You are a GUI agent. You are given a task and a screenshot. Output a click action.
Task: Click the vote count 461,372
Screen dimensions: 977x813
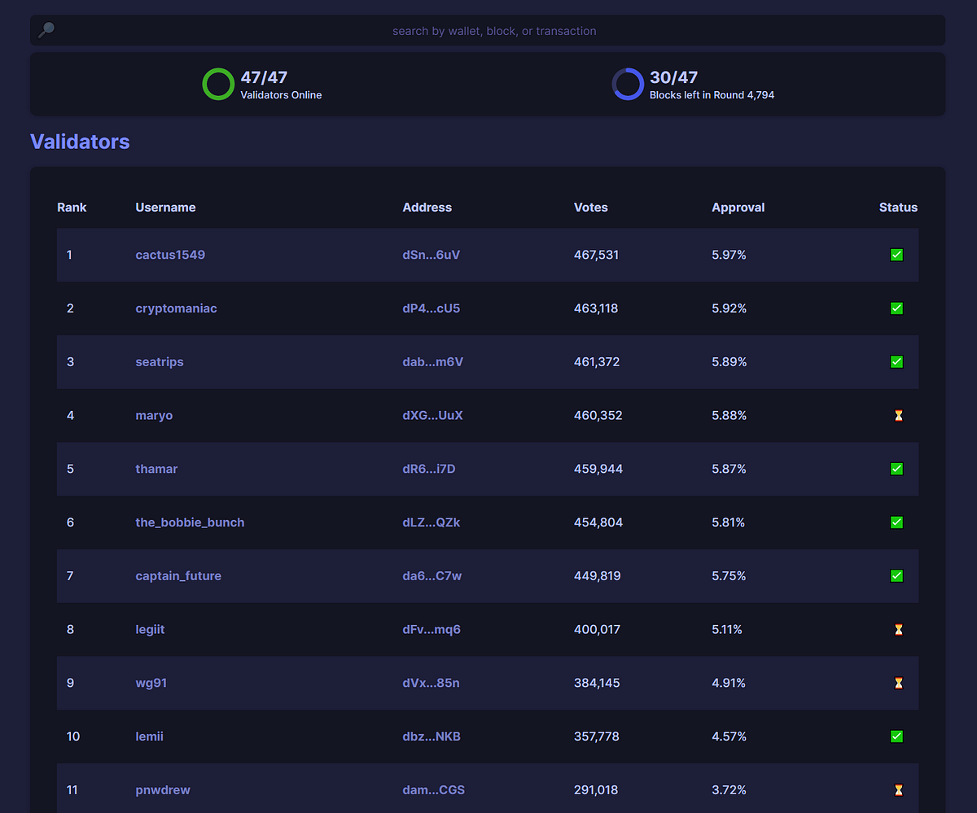tap(597, 362)
